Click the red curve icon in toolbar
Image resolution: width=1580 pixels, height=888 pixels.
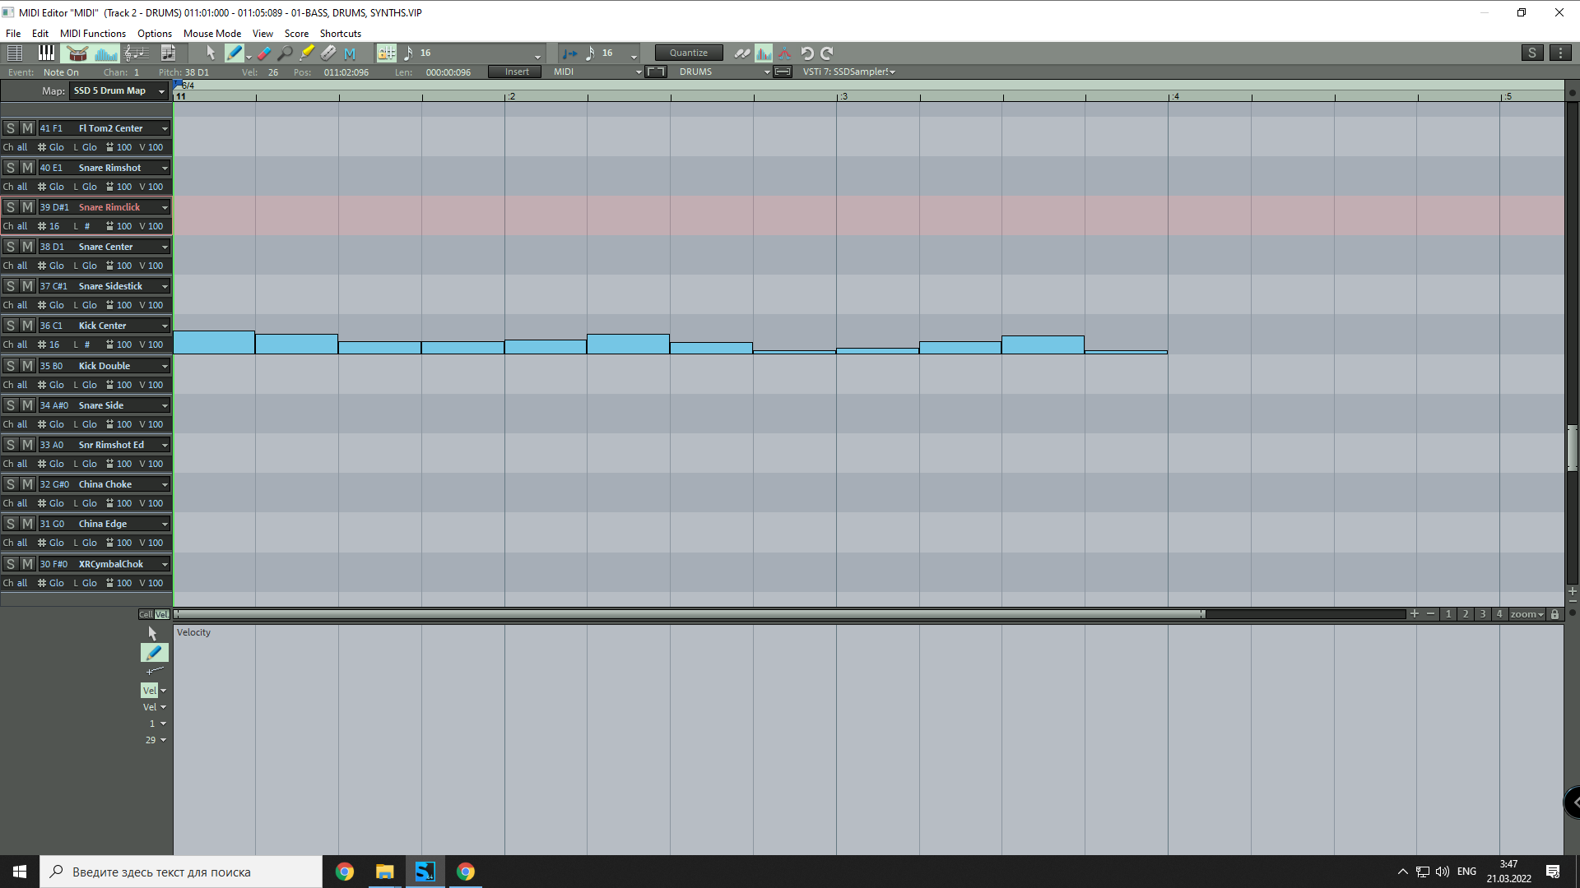[x=785, y=53]
